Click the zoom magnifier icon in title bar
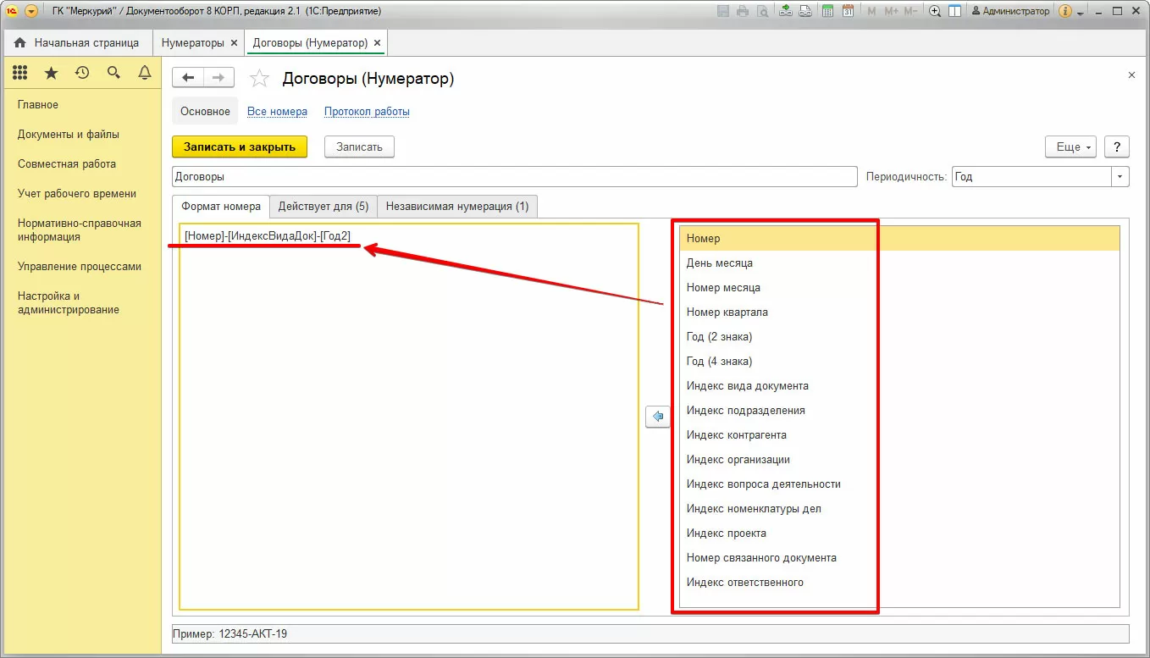Viewport: 1150px width, 658px height. pyautogui.click(x=935, y=11)
